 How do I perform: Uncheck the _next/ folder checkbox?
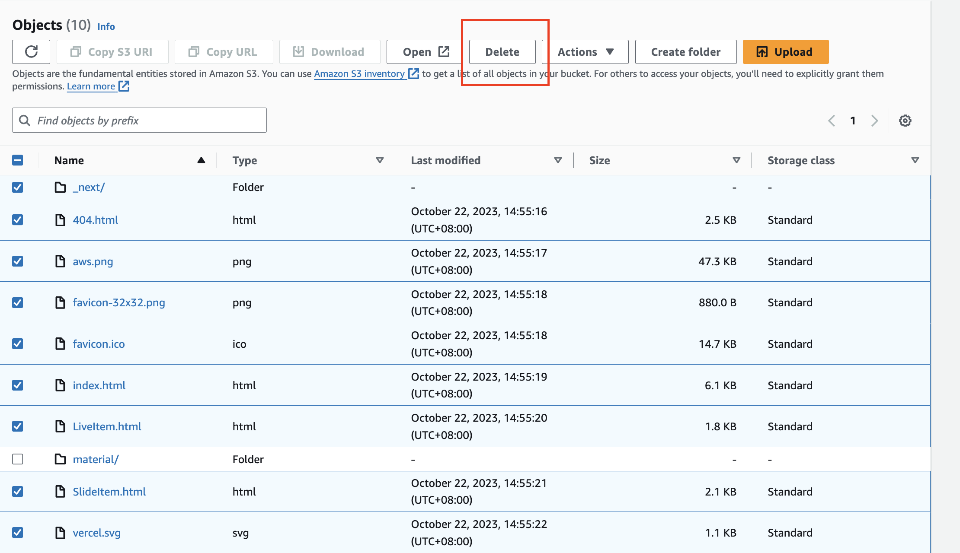[18, 187]
